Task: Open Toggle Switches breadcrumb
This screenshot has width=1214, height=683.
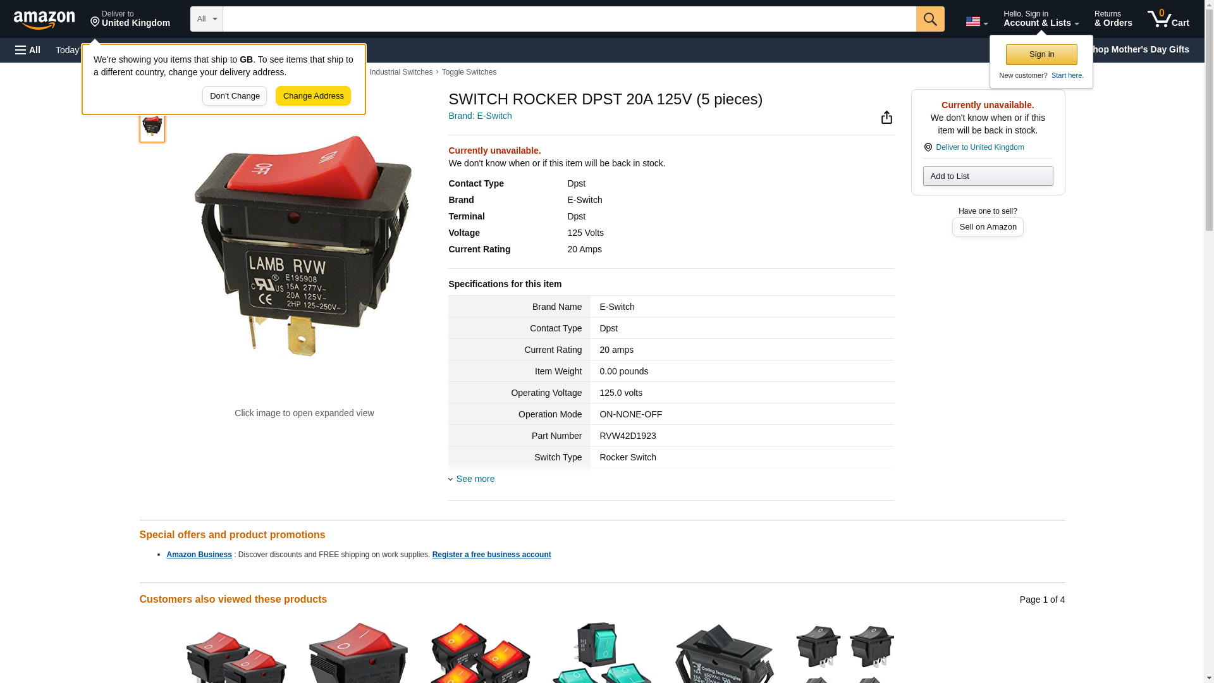Action: coord(469,72)
